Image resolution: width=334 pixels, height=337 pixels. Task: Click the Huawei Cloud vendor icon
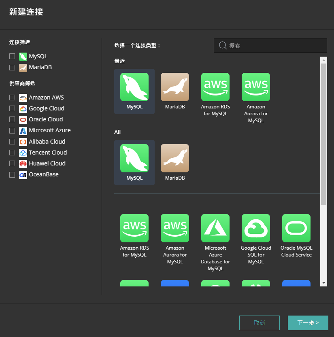(23, 163)
